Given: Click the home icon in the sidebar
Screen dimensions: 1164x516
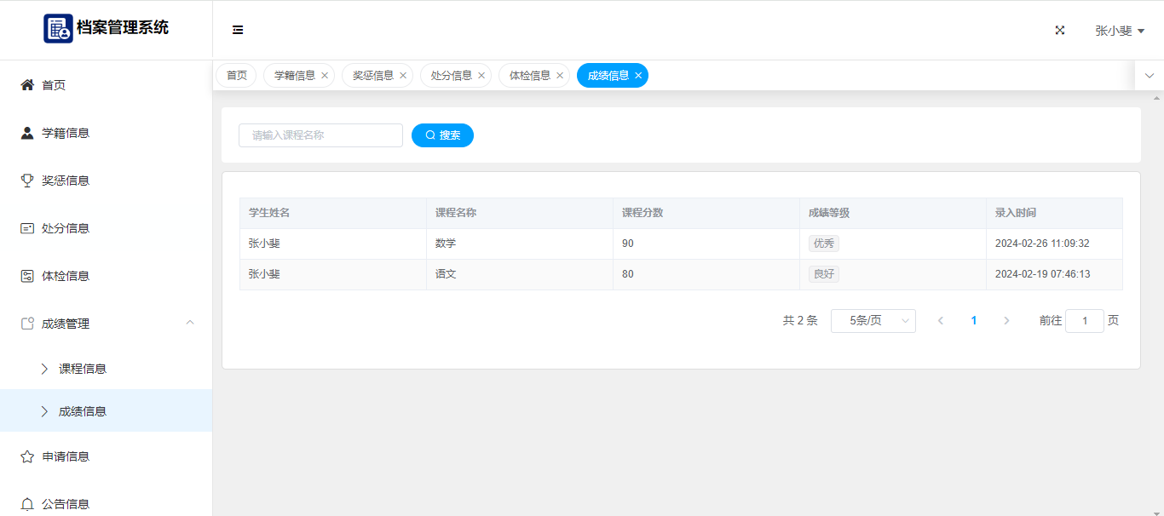Looking at the screenshot, I should click(x=27, y=85).
